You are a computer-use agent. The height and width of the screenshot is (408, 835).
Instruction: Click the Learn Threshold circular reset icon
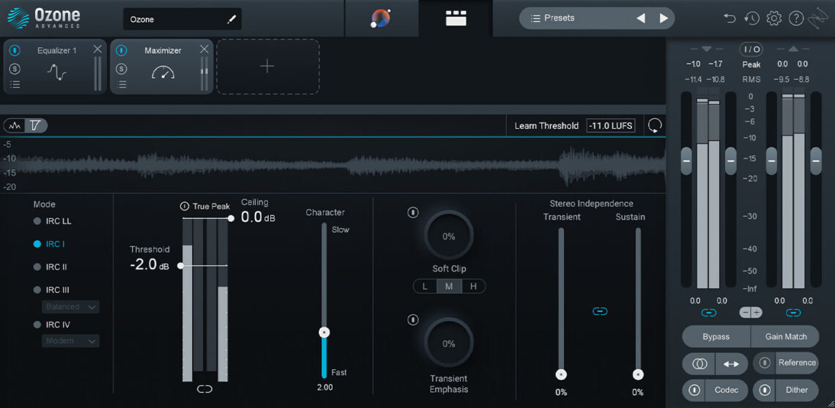coord(655,126)
